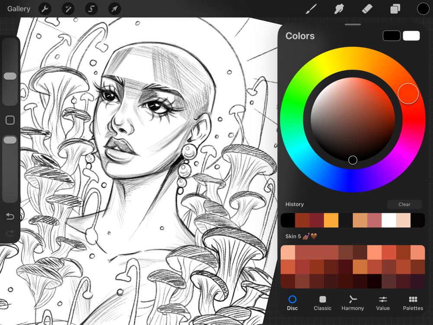Switch to the Value tab

click(383, 302)
